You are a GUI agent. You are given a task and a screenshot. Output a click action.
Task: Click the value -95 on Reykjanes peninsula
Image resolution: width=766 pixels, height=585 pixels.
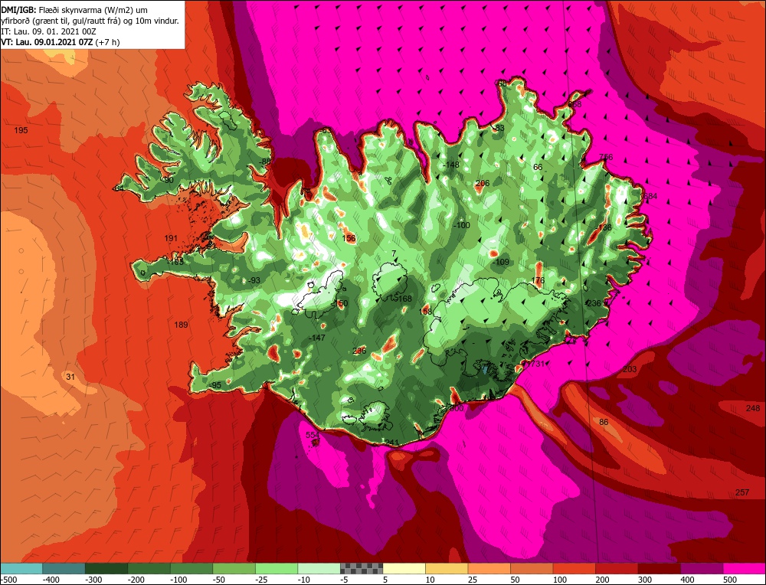pos(214,385)
